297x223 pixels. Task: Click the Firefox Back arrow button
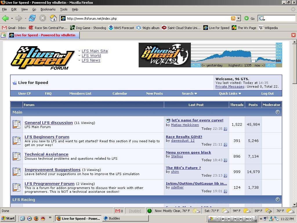5,18
